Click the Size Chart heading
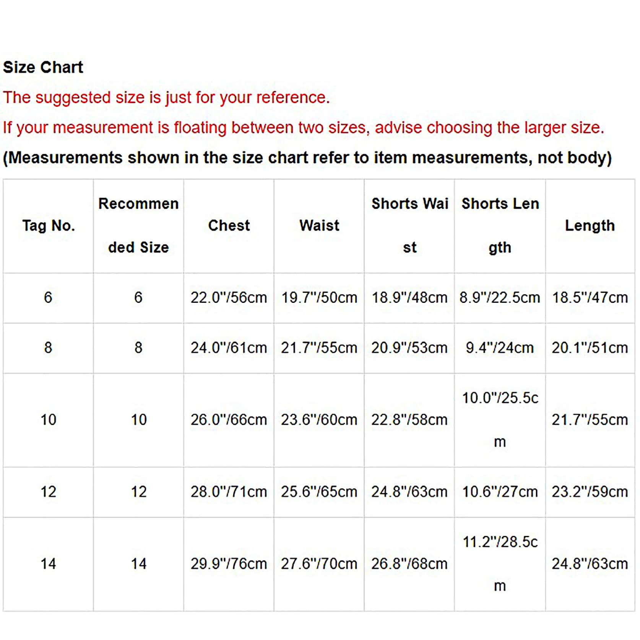This screenshot has width=640, height=640. (43, 67)
